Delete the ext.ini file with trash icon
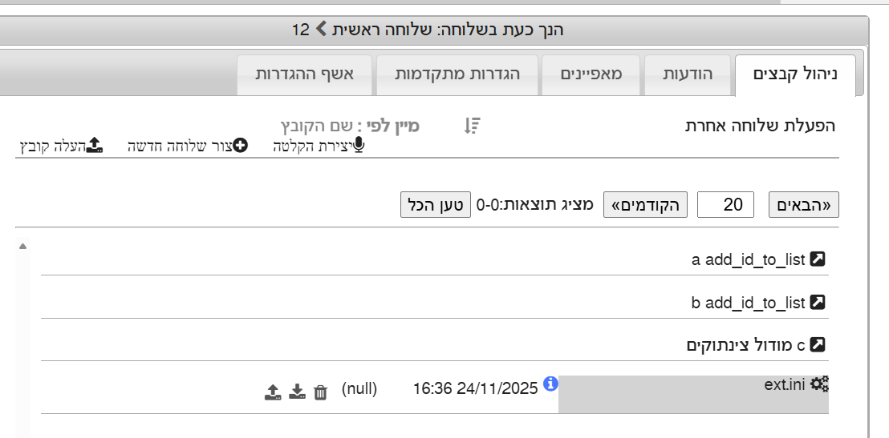The image size is (889, 438). (320, 392)
